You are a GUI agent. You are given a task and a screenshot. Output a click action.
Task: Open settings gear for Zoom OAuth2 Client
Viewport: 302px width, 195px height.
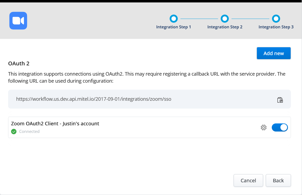(x=264, y=127)
